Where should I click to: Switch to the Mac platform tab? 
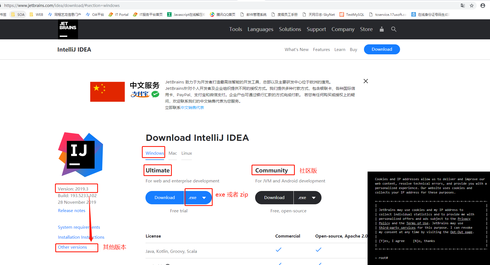coord(173,153)
